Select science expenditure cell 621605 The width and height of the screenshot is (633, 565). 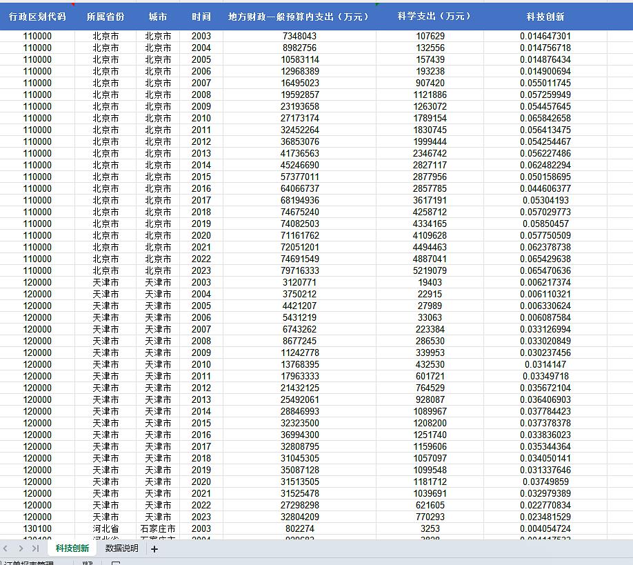(x=430, y=504)
